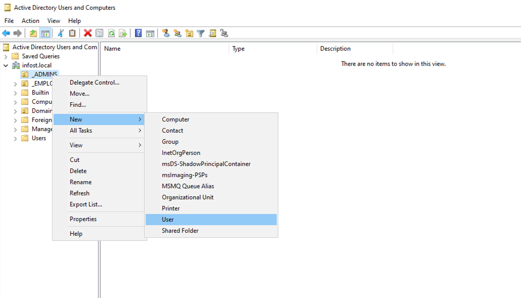521x298 pixels.
Task: Click the Paste clipboard toolbar icon
Action: pyautogui.click(x=72, y=33)
